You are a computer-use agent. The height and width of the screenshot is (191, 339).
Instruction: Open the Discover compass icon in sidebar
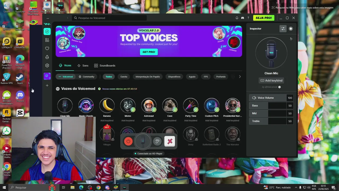click(x=47, y=32)
